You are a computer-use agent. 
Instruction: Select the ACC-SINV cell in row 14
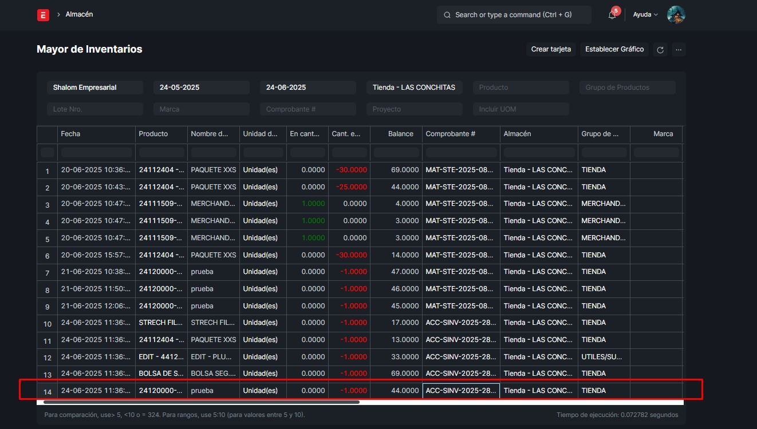point(461,391)
